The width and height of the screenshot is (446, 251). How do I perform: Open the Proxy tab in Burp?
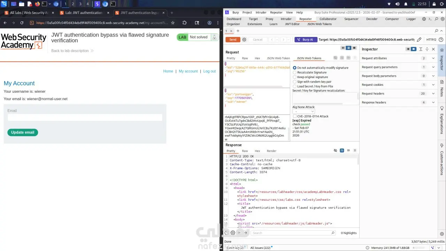click(269, 19)
